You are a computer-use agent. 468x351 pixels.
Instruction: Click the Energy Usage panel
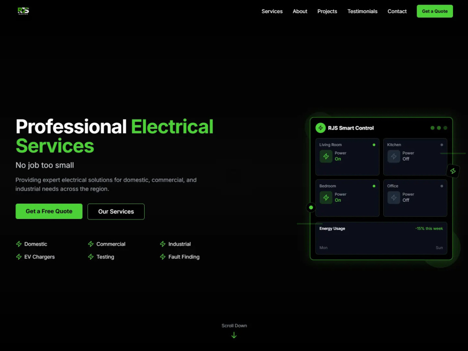[x=381, y=238]
